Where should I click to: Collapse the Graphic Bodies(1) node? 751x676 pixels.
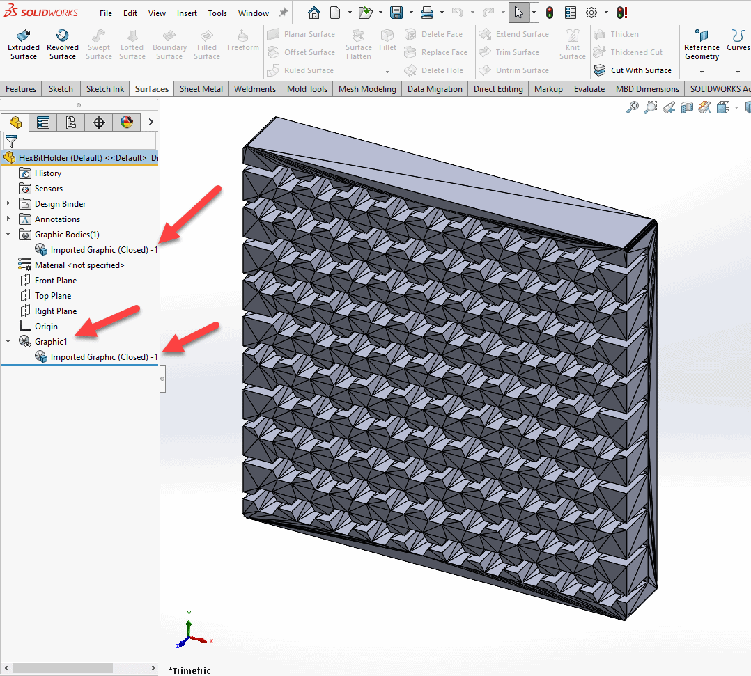pyautogui.click(x=8, y=234)
